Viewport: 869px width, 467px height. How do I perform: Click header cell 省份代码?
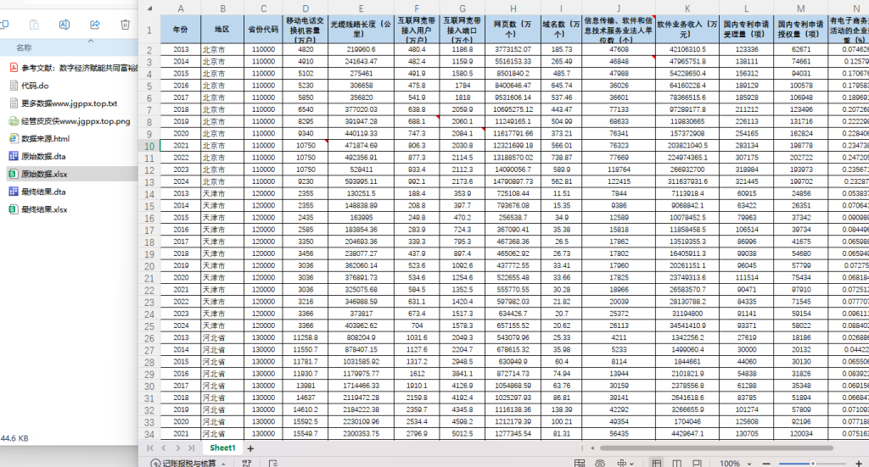pos(263,30)
